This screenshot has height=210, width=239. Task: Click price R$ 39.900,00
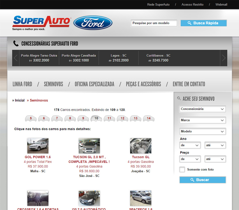pyautogui.click(x=141, y=166)
